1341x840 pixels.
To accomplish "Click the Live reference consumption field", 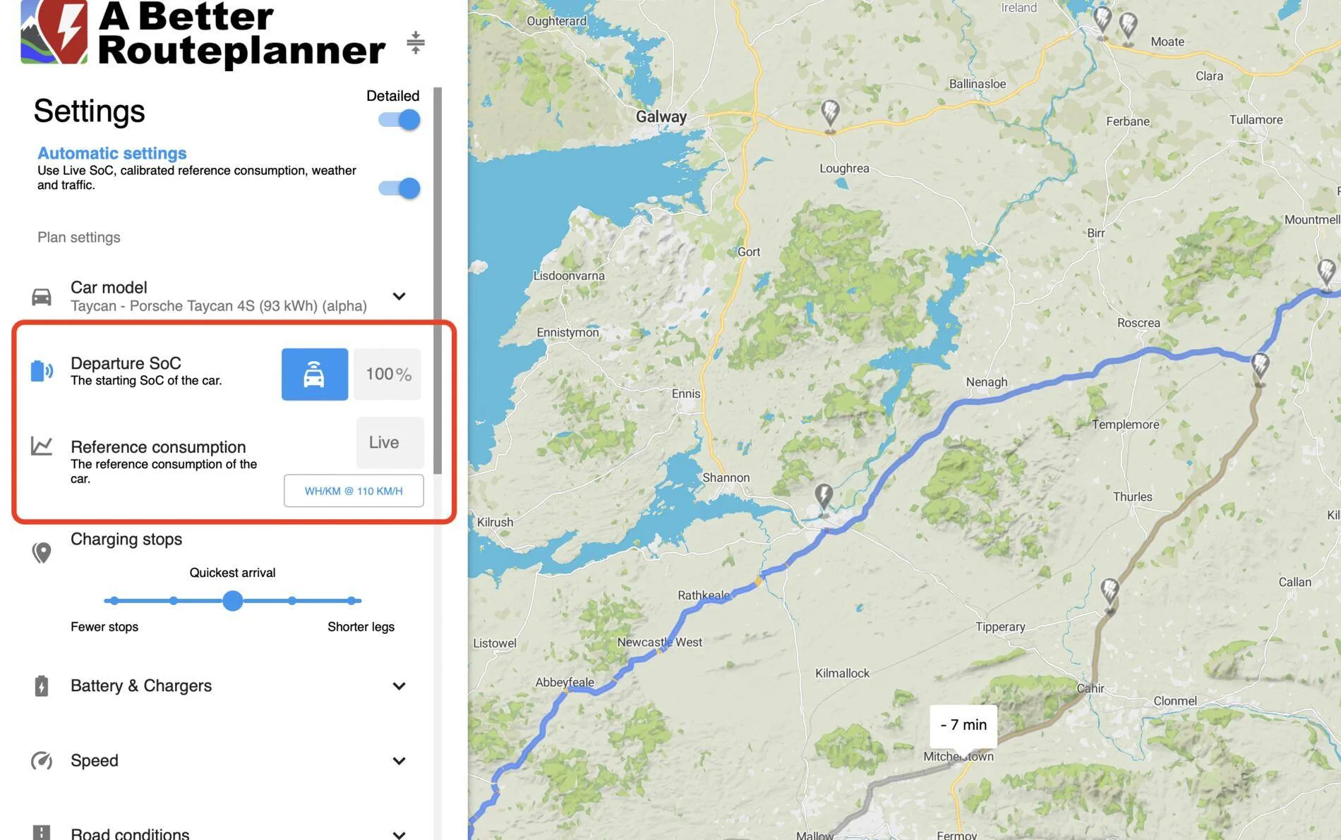I will (x=390, y=443).
